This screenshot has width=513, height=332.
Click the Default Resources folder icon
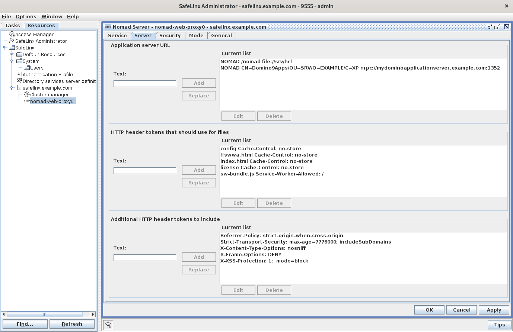pyautogui.click(x=19, y=54)
